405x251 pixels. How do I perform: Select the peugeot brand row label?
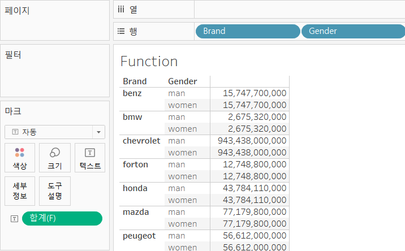139,236
